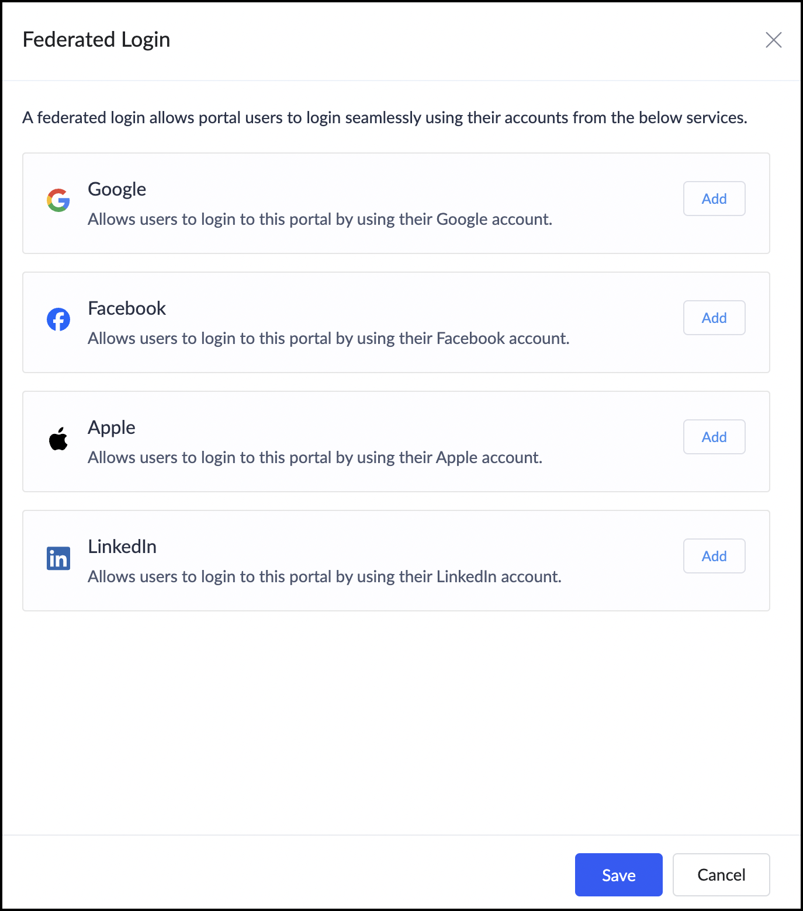
Task: Add Apple federated login
Action: pyautogui.click(x=714, y=437)
